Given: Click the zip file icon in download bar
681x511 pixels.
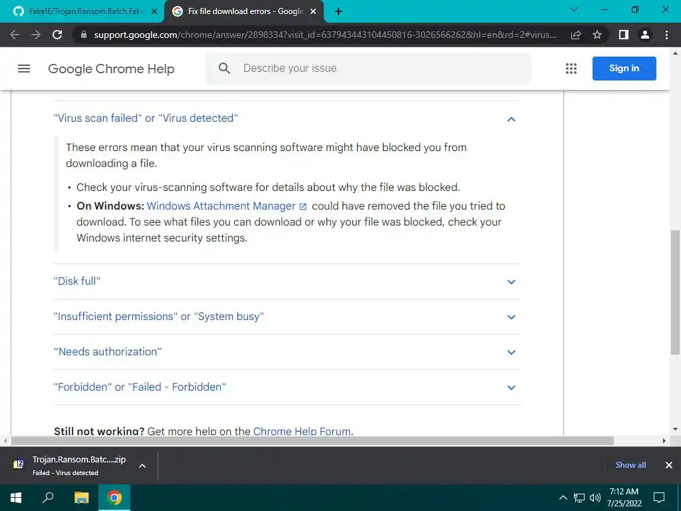Looking at the screenshot, I should pyautogui.click(x=18, y=464).
